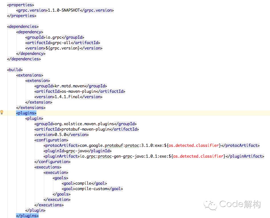Click the groupId value kr.motd.maven
Viewport: 270px width, 218px height.
pos(69,86)
